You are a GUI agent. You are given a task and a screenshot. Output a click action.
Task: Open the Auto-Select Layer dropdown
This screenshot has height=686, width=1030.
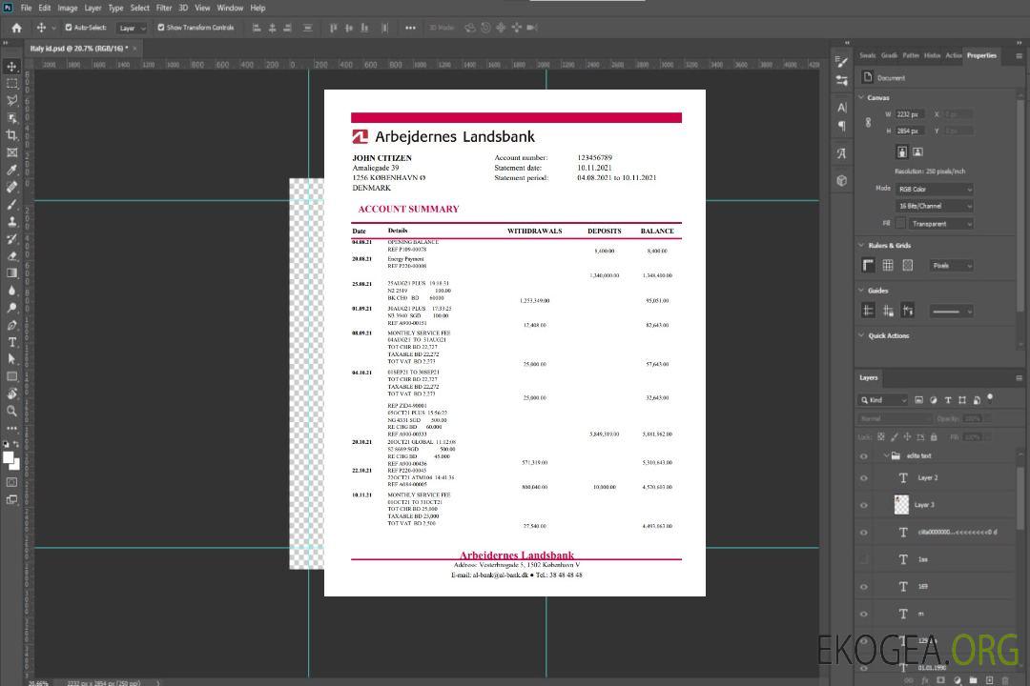click(132, 29)
